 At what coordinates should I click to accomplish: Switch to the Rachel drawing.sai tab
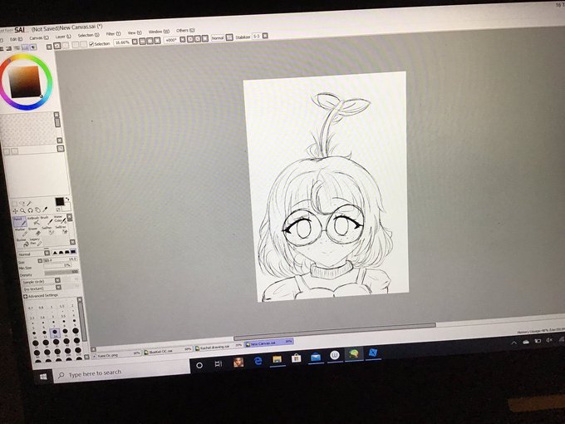pos(219,347)
